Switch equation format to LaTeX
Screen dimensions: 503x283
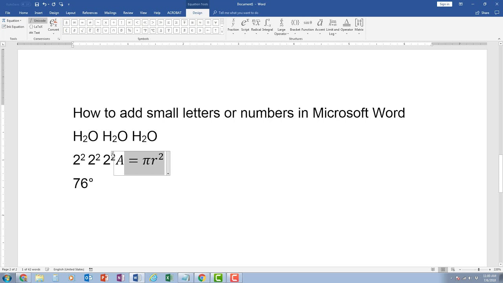coord(36,27)
